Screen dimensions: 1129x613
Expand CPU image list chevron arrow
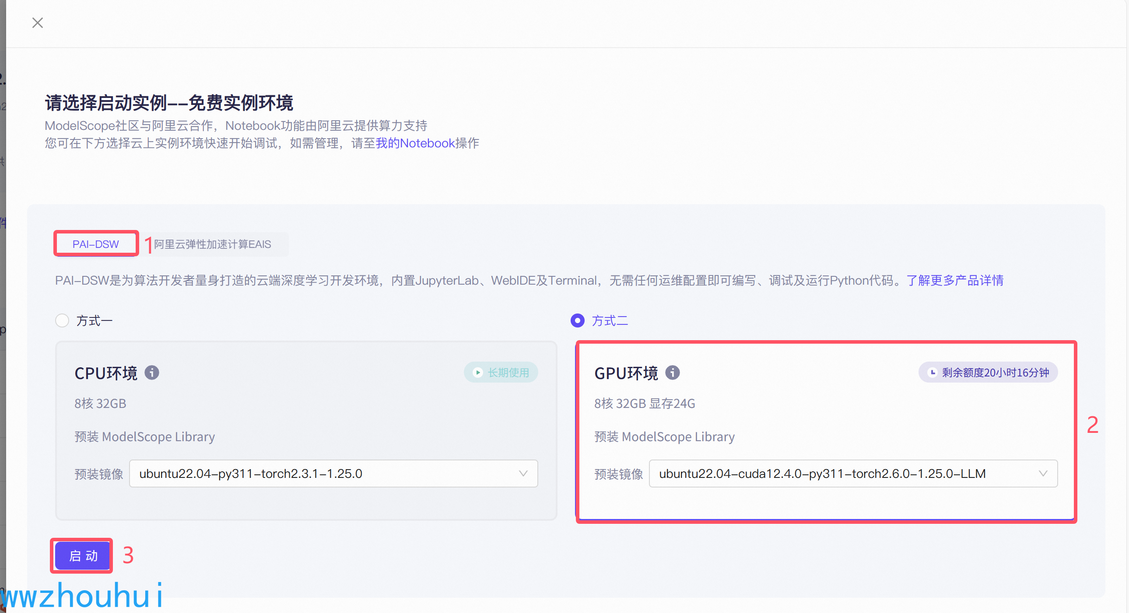click(x=523, y=474)
